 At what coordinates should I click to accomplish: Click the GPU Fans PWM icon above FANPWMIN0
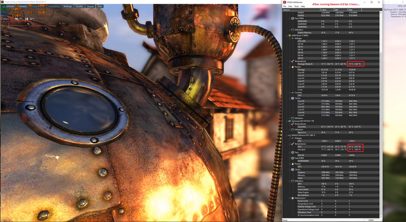pos(293,158)
